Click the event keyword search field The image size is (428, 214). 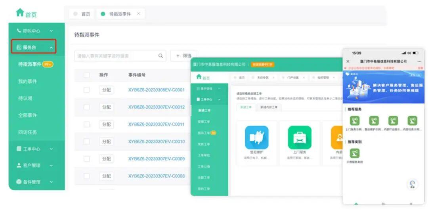(x=115, y=56)
